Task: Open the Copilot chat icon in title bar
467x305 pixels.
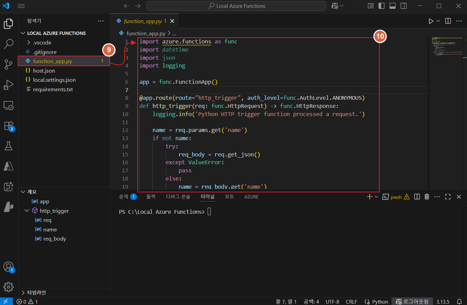Action: [x=335, y=6]
